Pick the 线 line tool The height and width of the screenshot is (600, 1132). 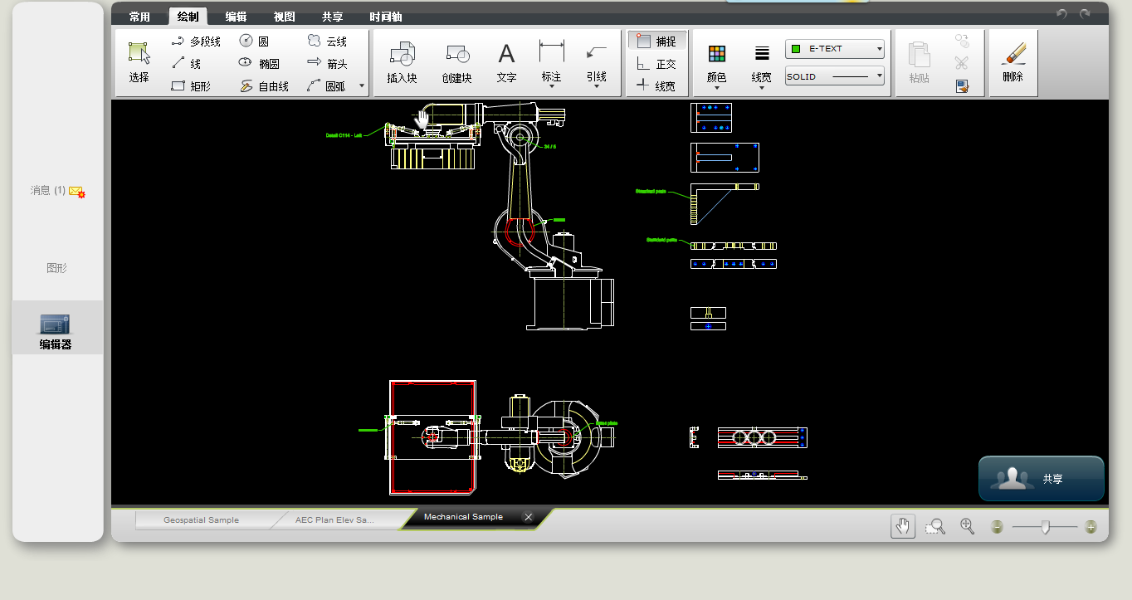(x=186, y=63)
